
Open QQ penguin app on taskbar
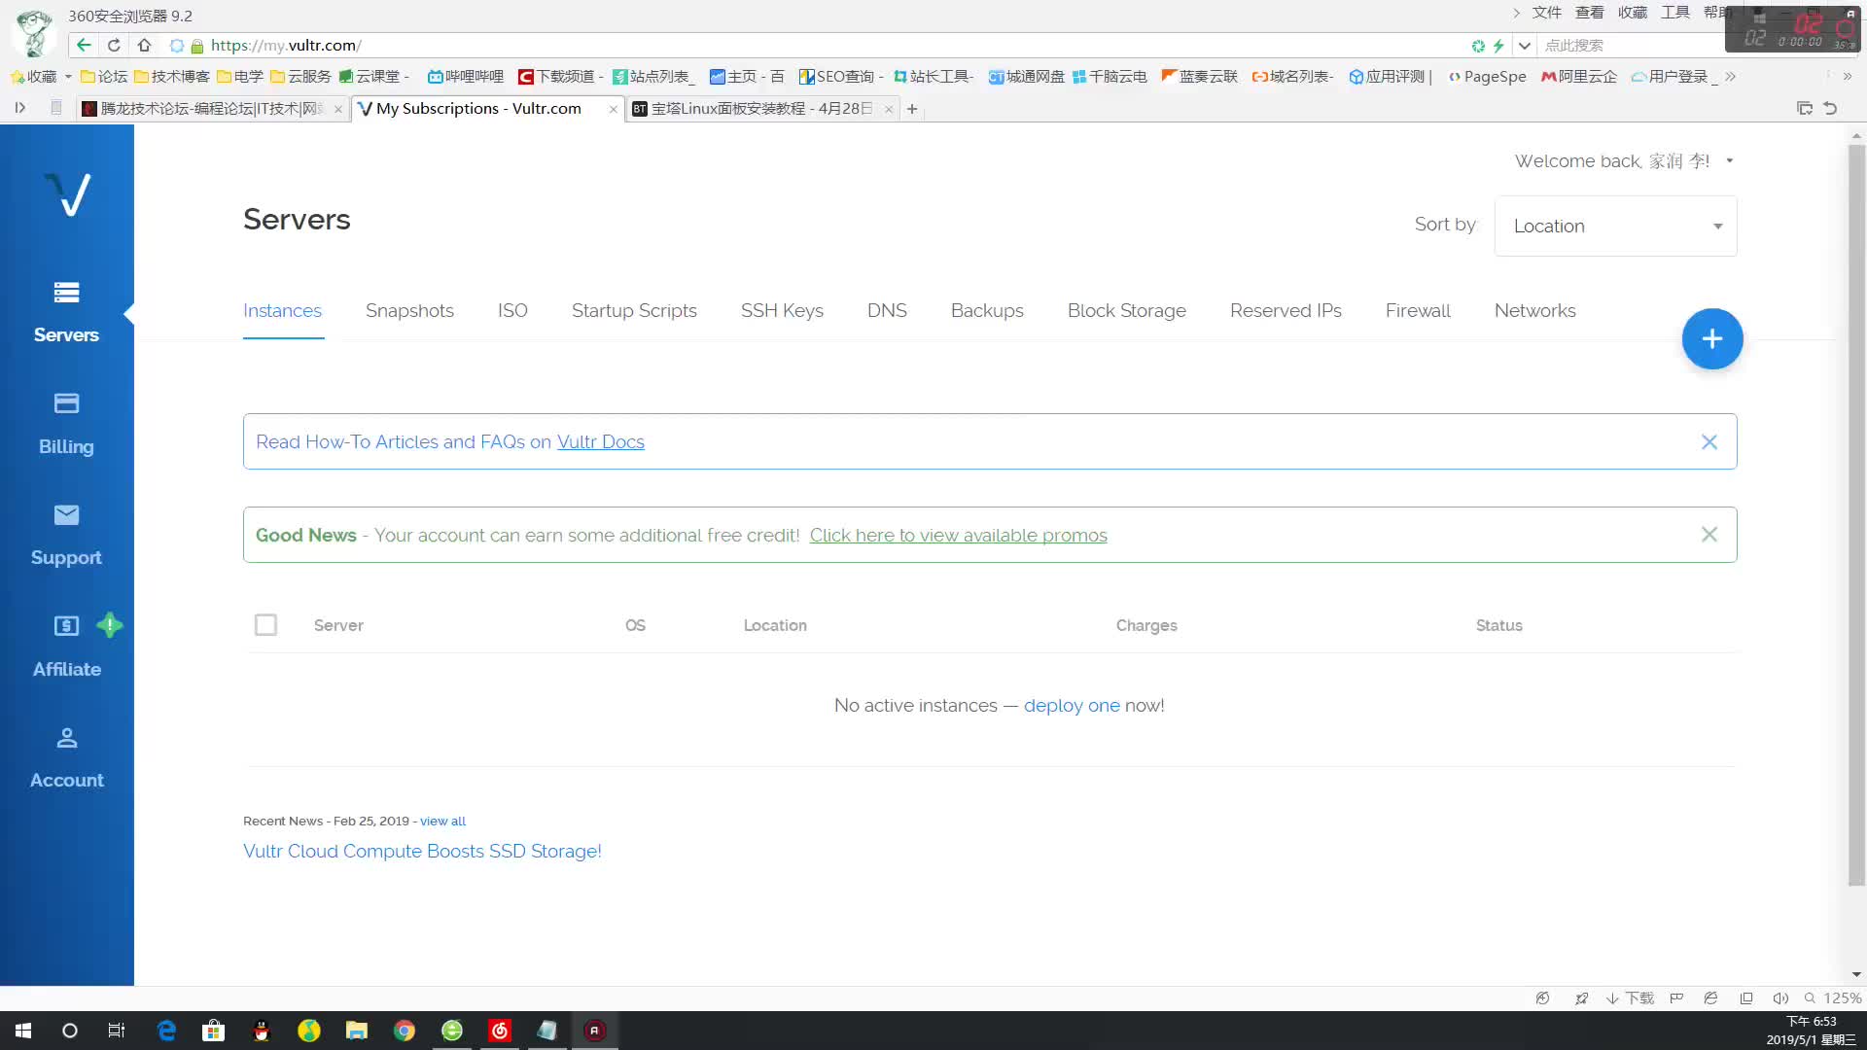coord(261,1031)
